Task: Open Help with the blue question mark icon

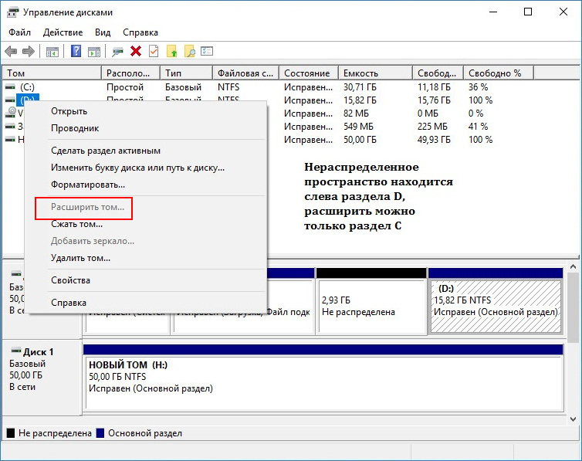Action: tap(76, 51)
